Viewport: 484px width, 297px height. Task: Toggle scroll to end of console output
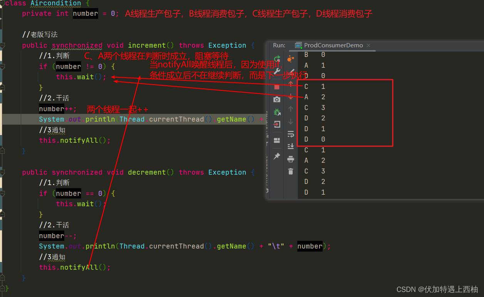click(x=291, y=146)
